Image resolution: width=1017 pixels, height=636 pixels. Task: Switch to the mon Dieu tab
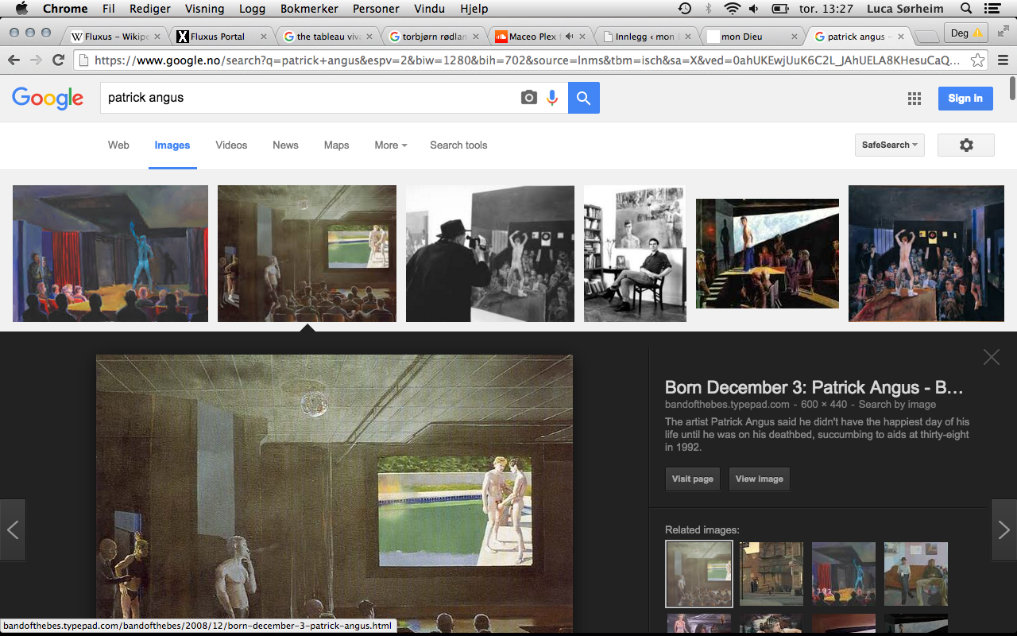click(x=752, y=37)
